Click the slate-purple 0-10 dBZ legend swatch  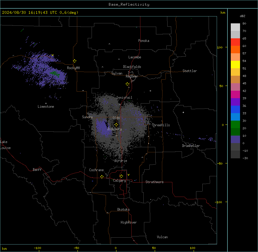click(235, 139)
